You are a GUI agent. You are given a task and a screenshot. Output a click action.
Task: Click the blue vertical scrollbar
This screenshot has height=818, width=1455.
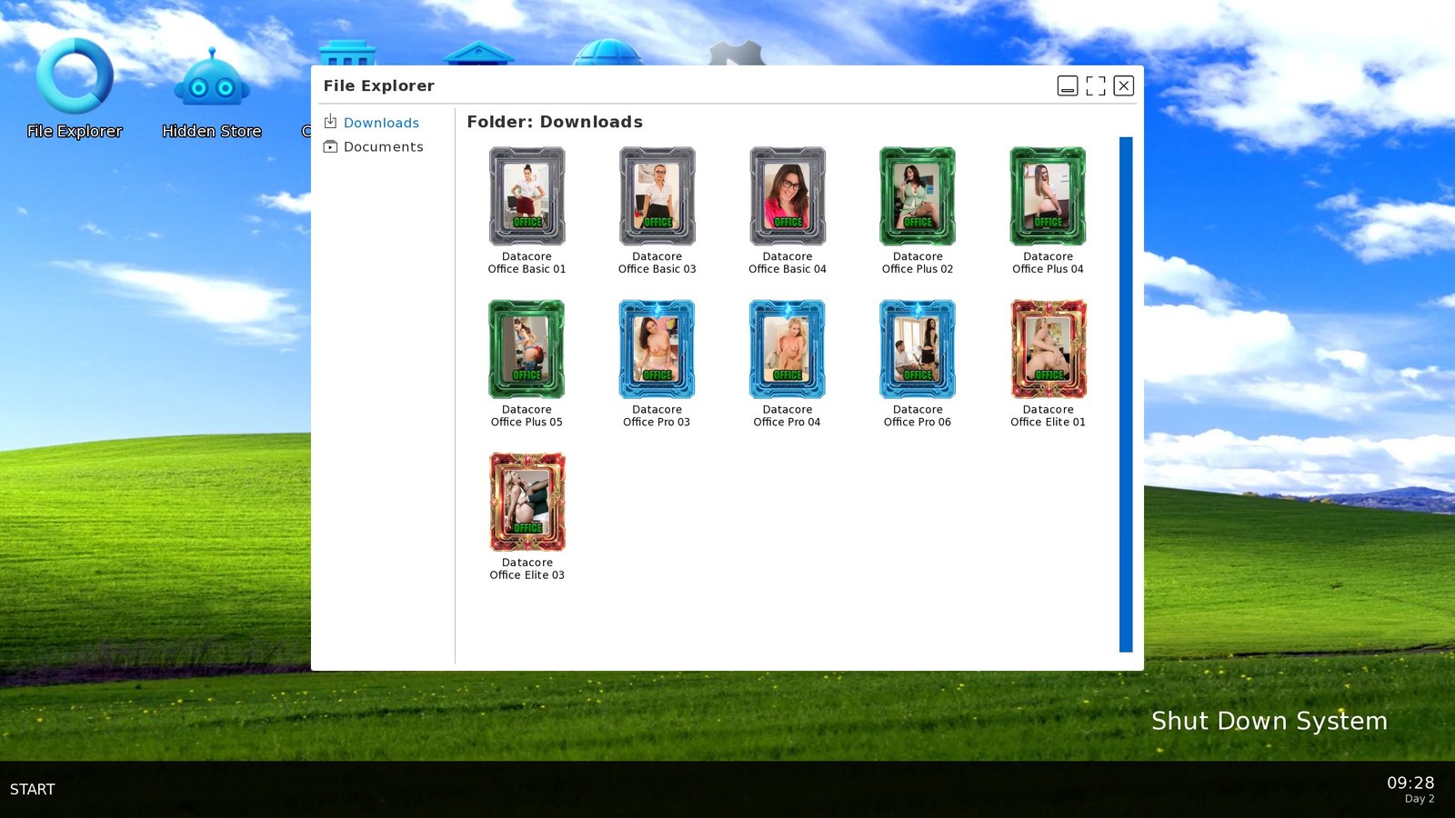pyautogui.click(x=1126, y=394)
